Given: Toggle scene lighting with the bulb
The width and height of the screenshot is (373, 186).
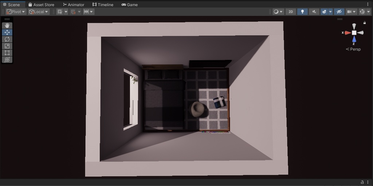Looking at the screenshot, I should click(302, 12).
